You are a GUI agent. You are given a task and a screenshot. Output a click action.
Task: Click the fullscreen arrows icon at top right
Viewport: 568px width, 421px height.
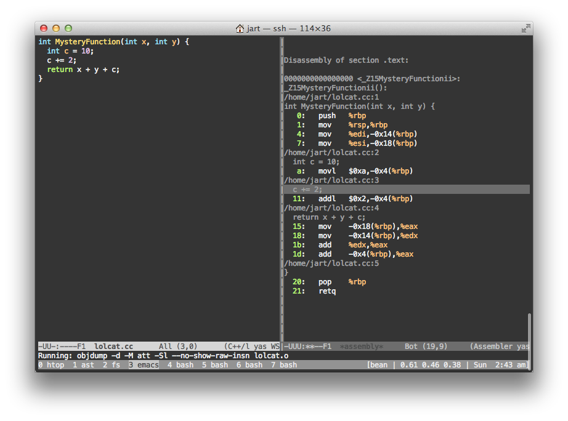[x=525, y=28]
